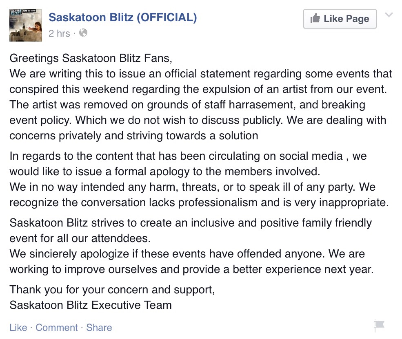Screen dimensions: 402x339
Task: Share this post
Action: click(x=99, y=328)
